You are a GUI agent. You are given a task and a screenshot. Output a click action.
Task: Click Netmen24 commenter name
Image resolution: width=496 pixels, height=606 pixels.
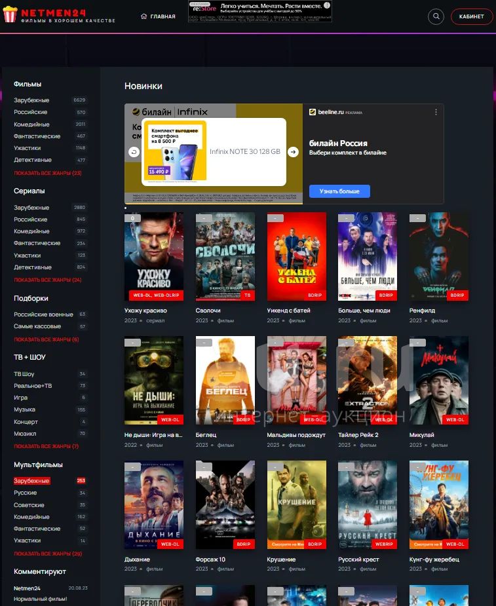[27, 588]
